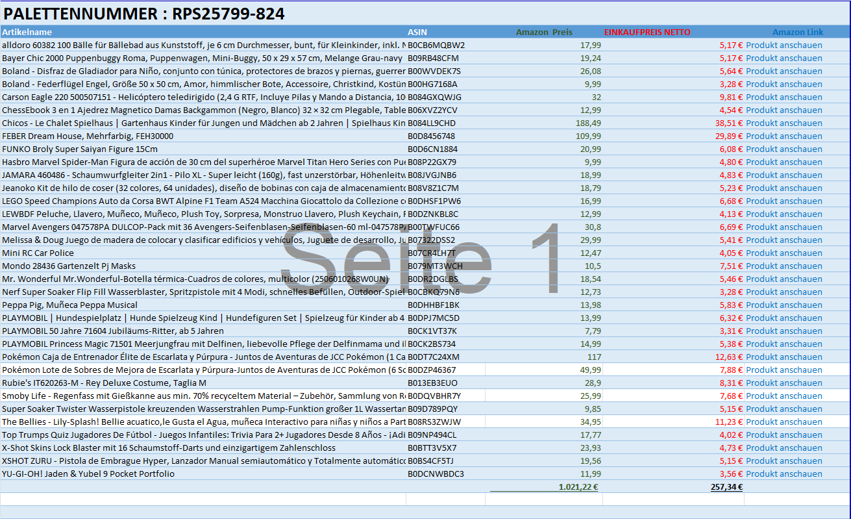Select the ASIN column header
The image size is (851, 519).
point(417,32)
